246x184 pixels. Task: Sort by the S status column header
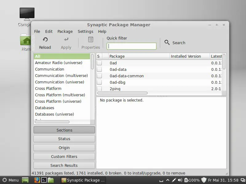(99, 56)
